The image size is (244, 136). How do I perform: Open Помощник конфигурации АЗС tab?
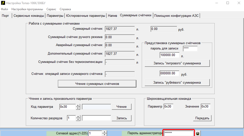(176, 16)
